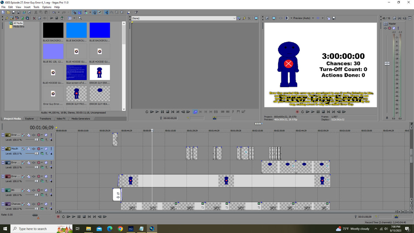The width and height of the screenshot is (414, 233).
Task: Open Track Motion on the BG track
Action: tap(28, 190)
